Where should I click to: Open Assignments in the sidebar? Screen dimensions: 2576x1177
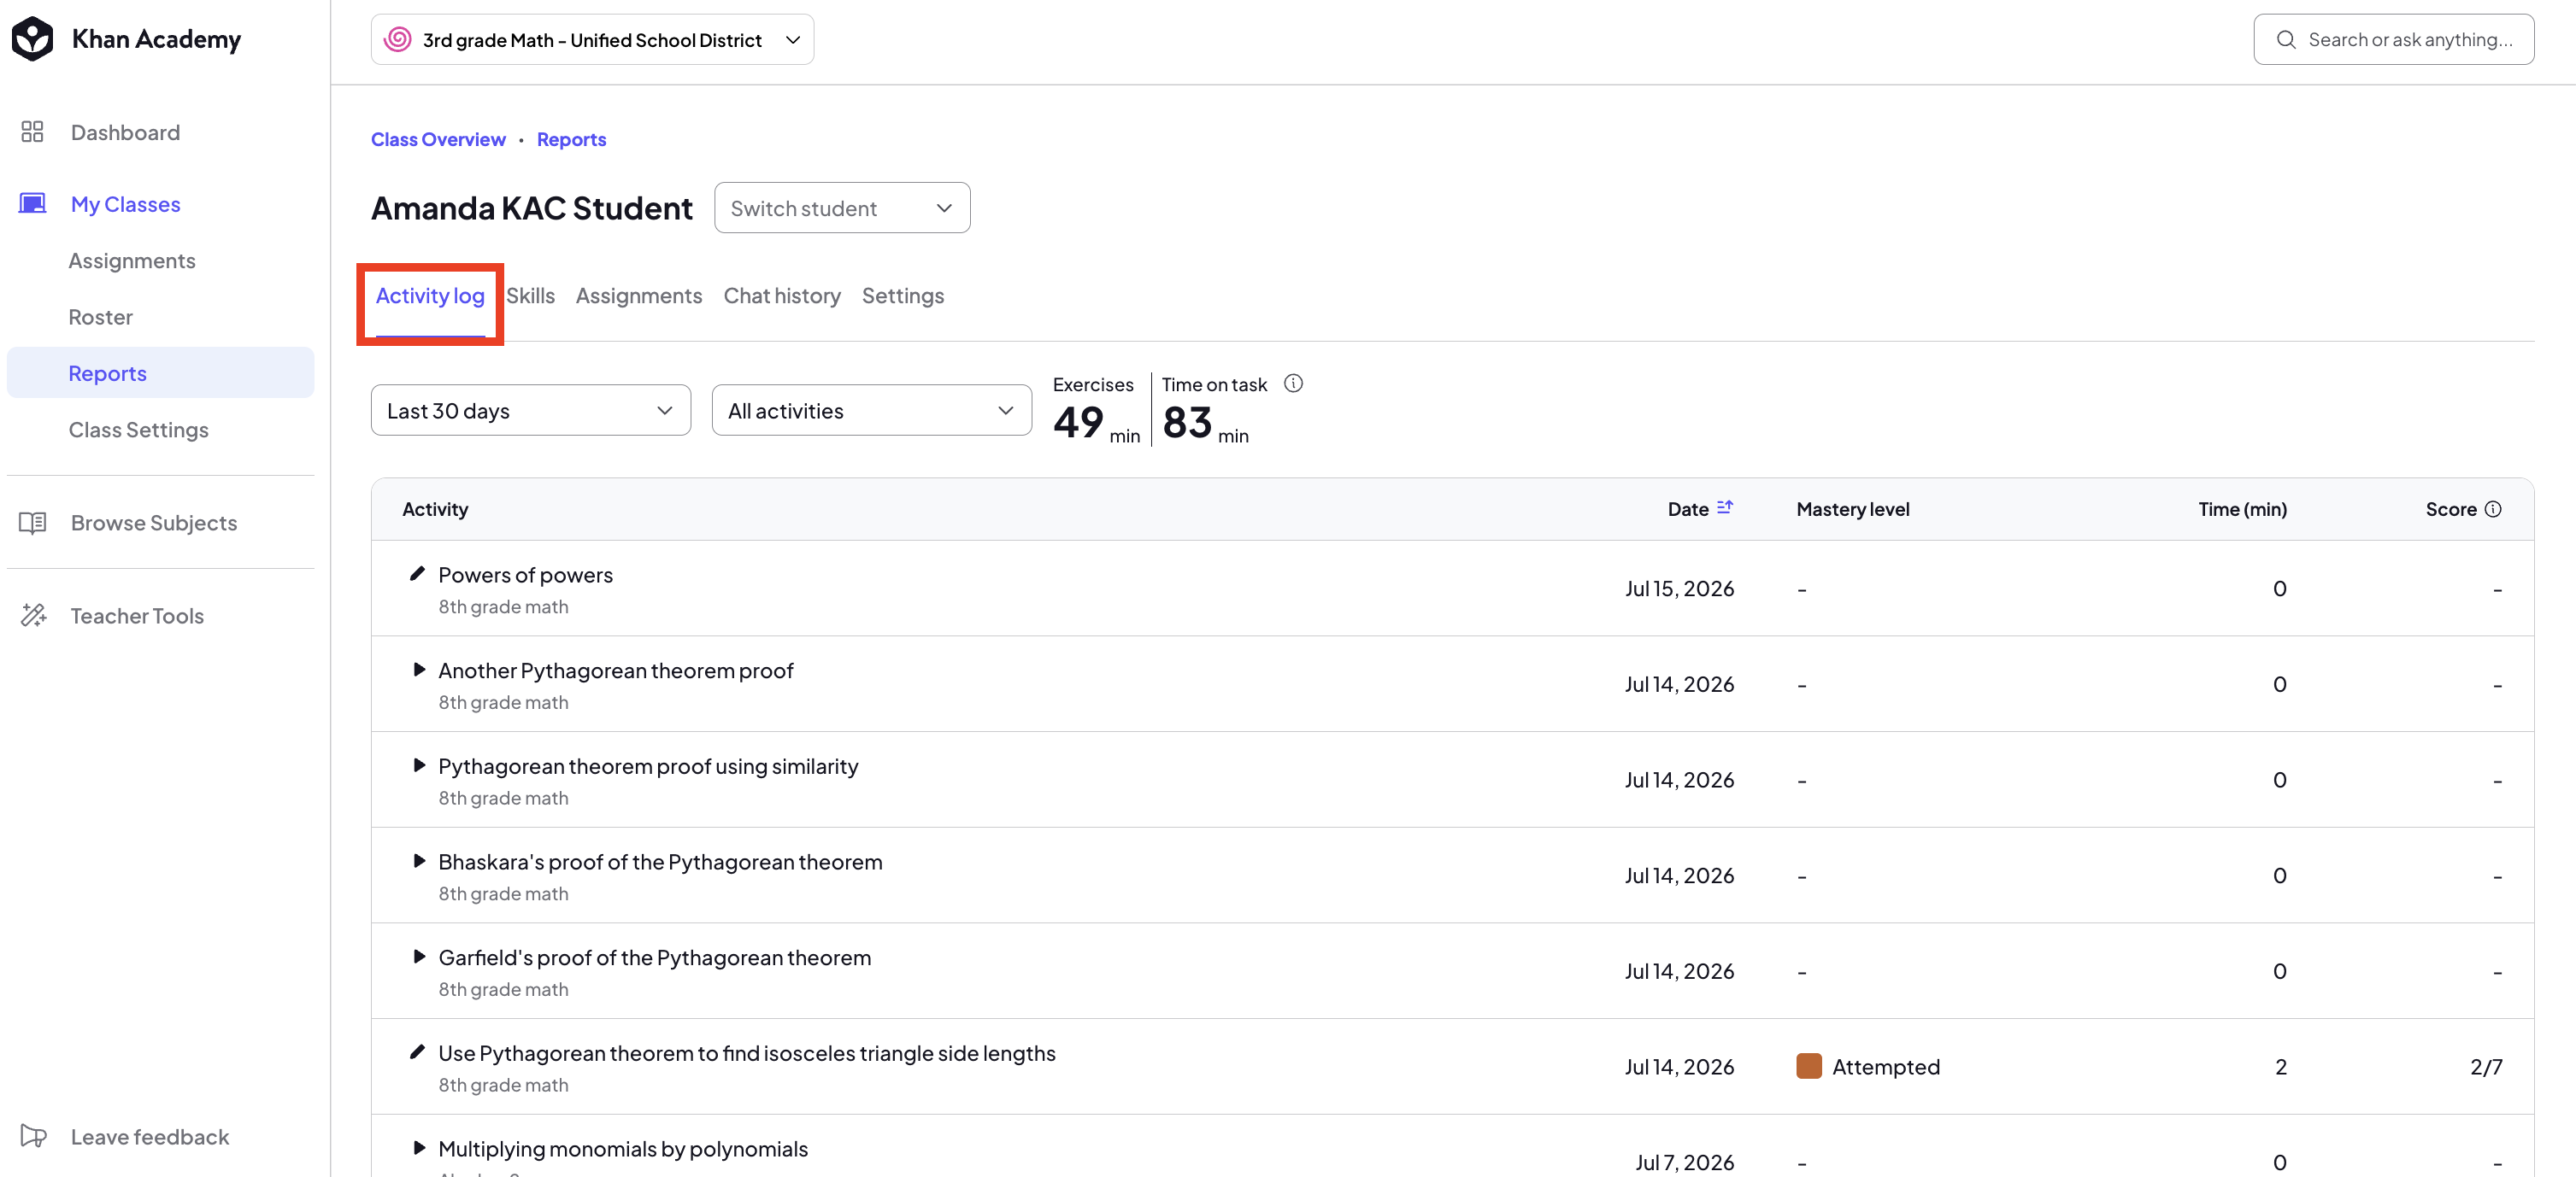pyautogui.click(x=132, y=261)
